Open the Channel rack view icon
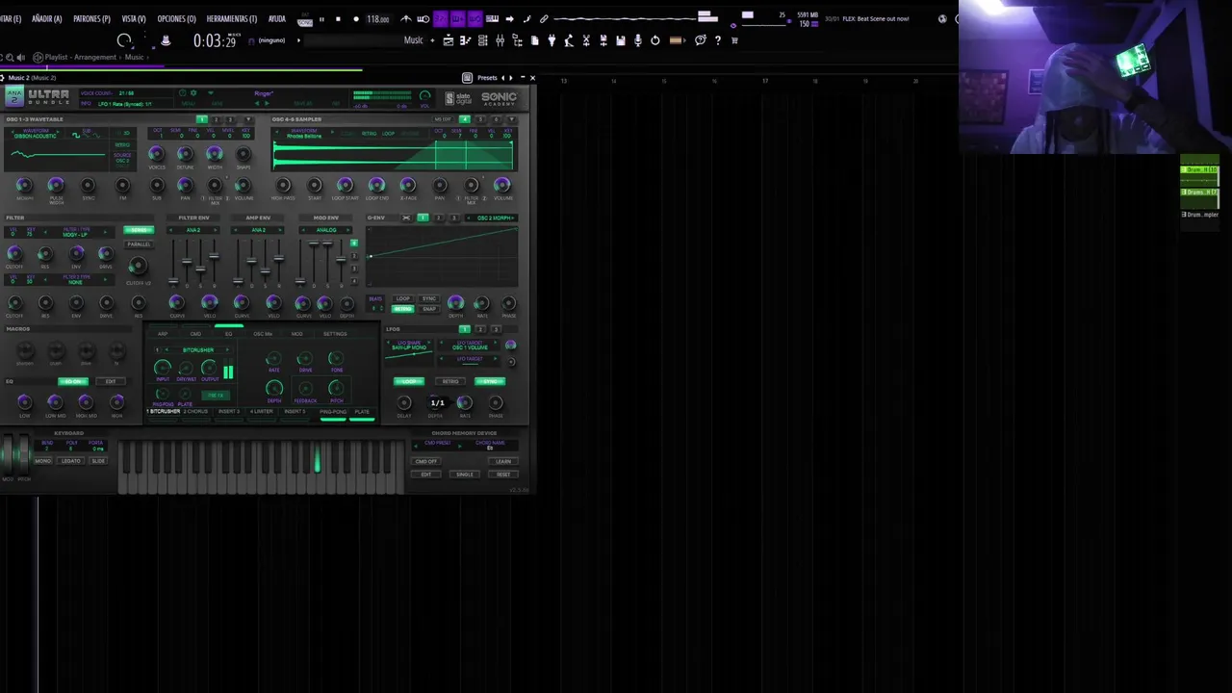 (x=483, y=40)
